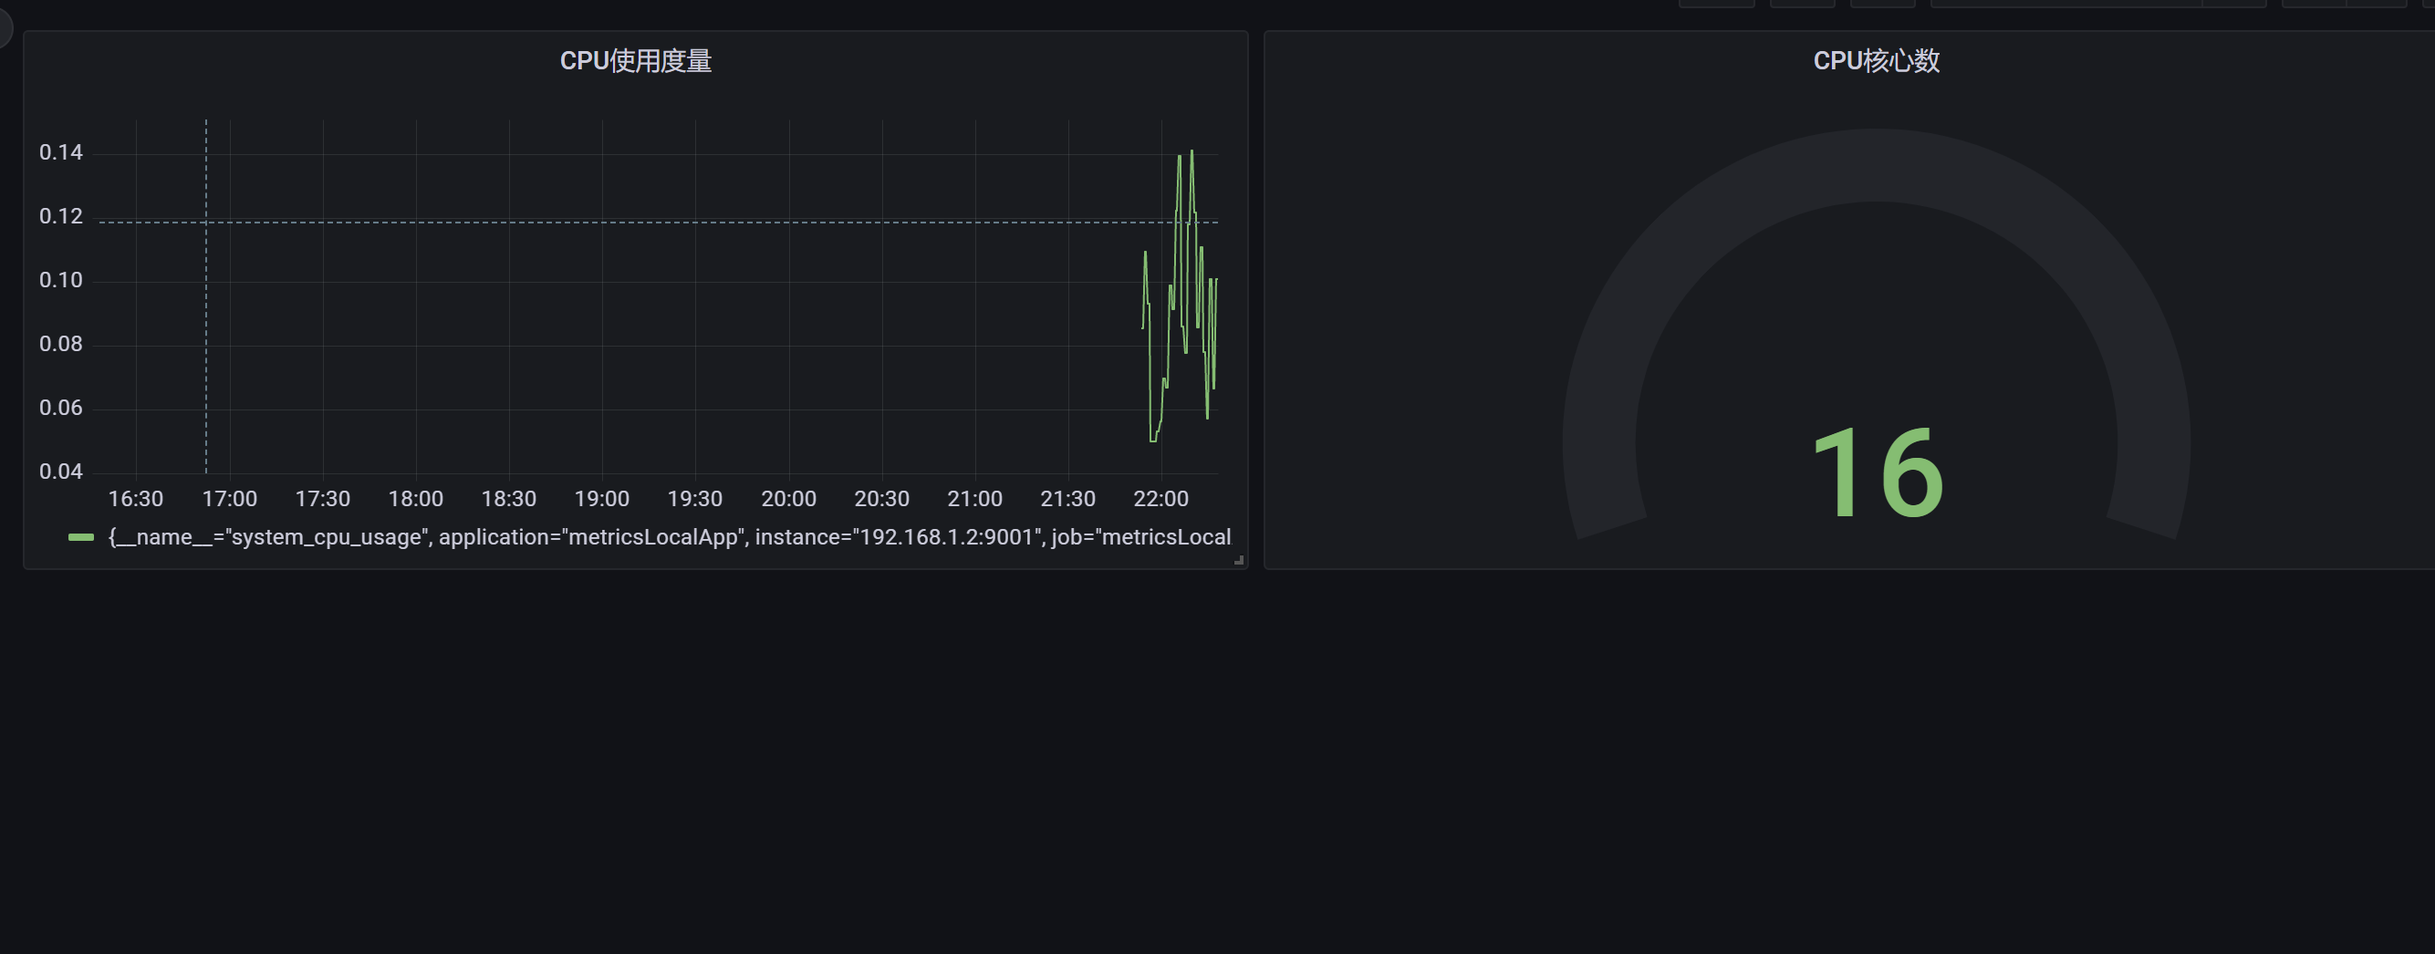Click the 19:00 time axis label
The image size is (2435, 954).
[602, 499]
